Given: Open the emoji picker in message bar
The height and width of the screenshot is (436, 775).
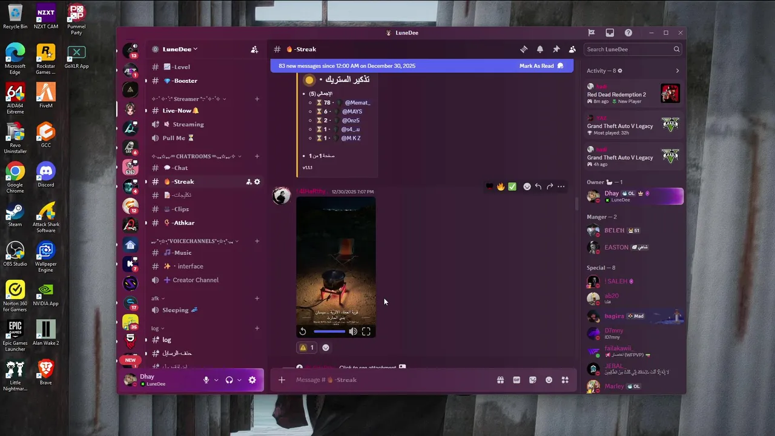Looking at the screenshot, I should pyautogui.click(x=549, y=380).
